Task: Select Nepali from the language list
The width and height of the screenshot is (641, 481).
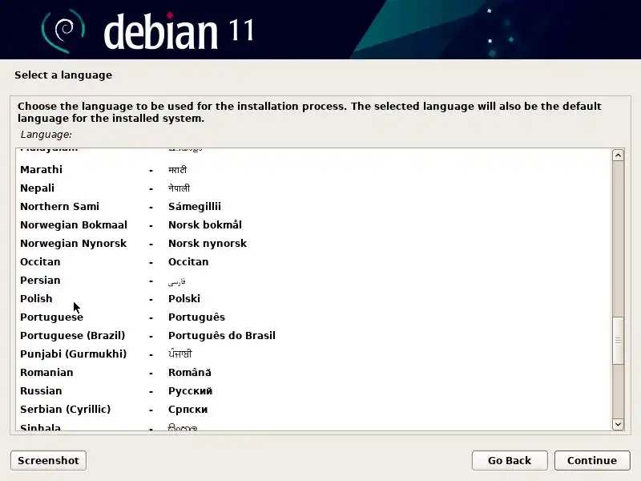Action: [314, 188]
